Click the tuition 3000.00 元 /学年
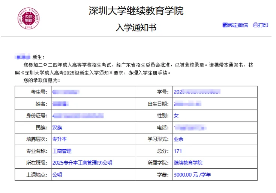This screenshot has width=276, height=193. (192, 175)
